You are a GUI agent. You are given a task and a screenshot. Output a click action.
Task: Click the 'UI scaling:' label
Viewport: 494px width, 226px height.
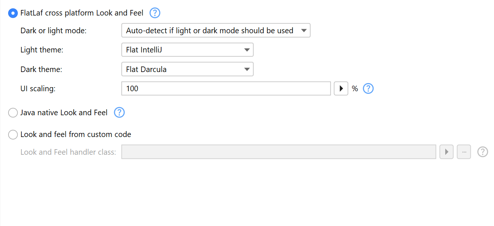38,89
